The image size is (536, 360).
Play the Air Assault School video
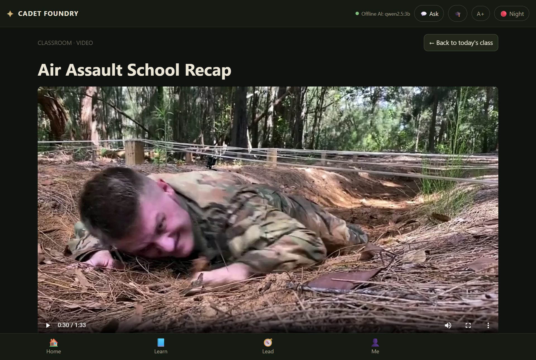(48, 325)
